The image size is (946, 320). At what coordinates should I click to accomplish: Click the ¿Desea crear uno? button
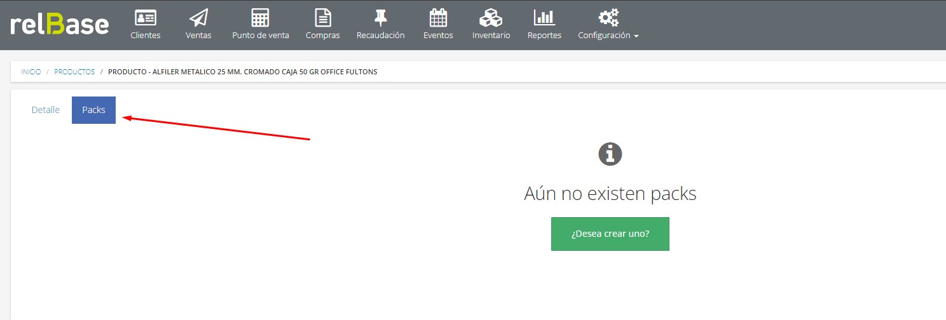(x=610, y=234)
